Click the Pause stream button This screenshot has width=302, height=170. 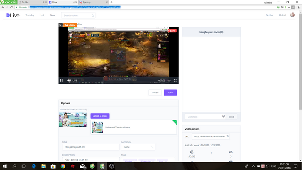point(155,93)
